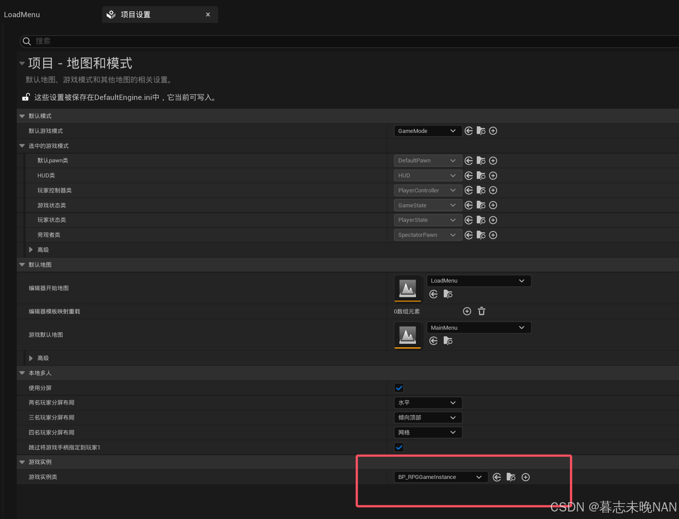Use selected asset for 默认游戏模式 row
This screenshot has height=519, width=679.
pos(469,131)
